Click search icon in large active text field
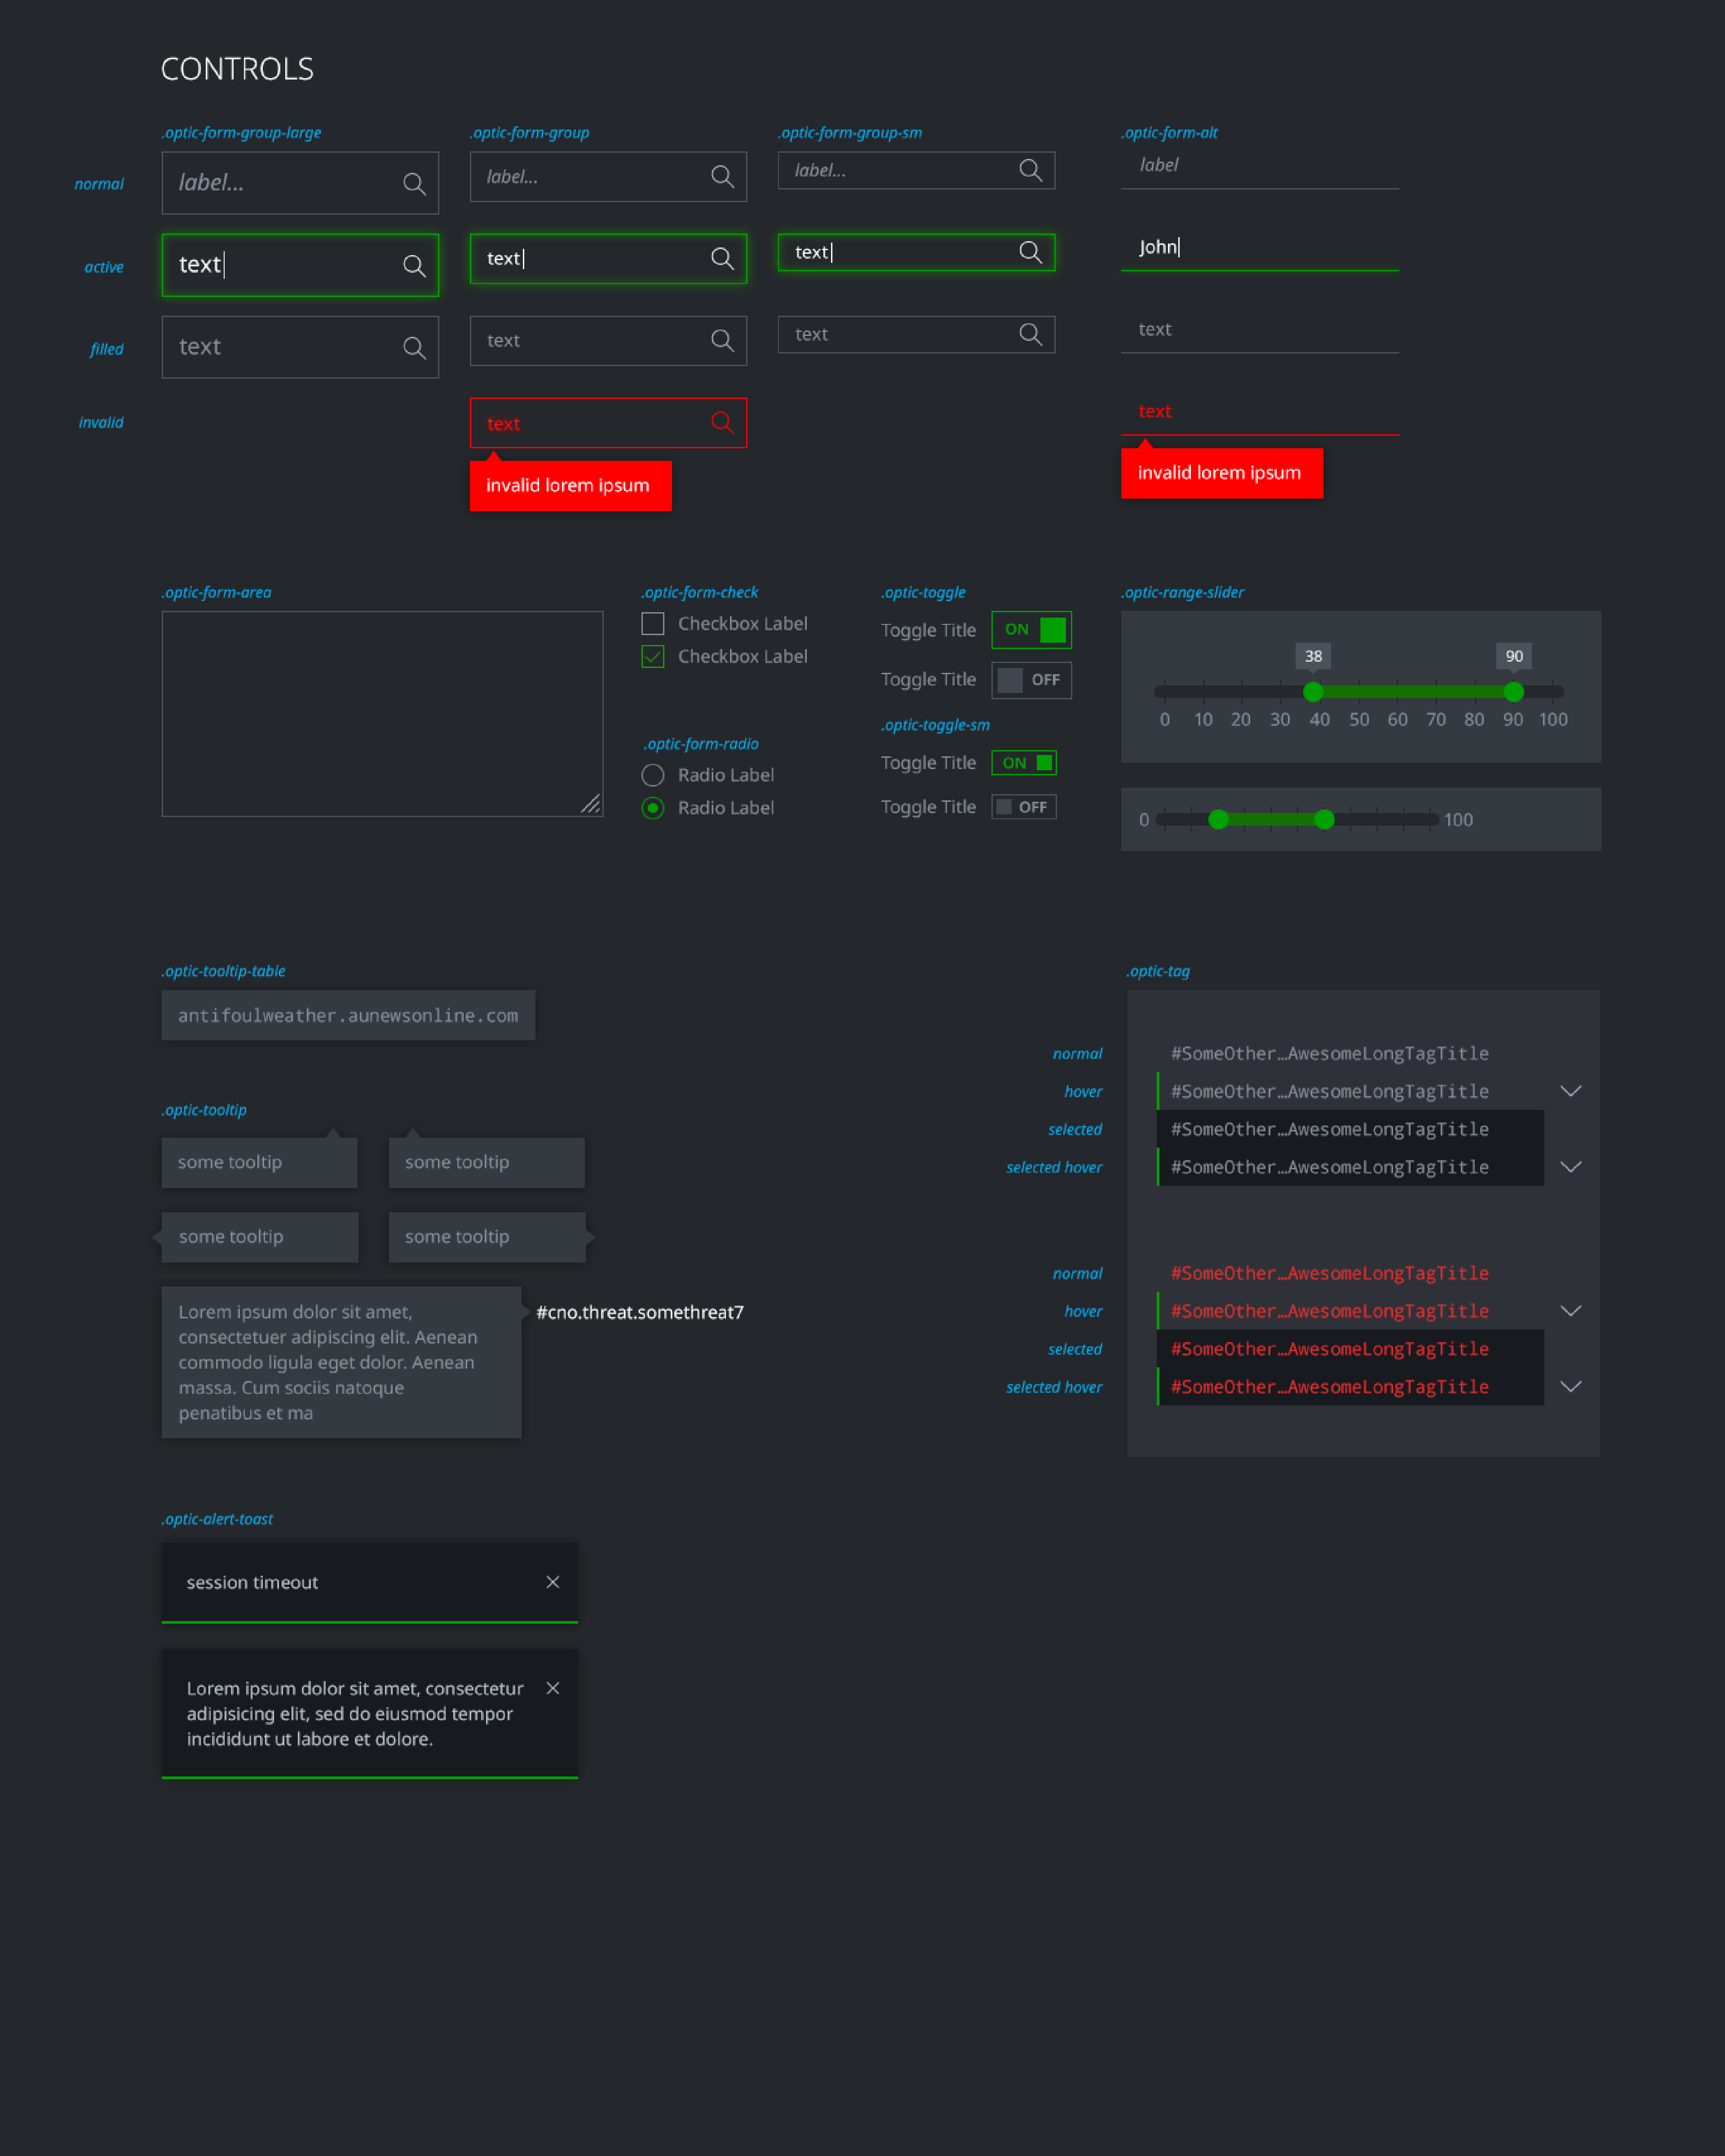1725x2156 pixels. [x=414, y=265]
